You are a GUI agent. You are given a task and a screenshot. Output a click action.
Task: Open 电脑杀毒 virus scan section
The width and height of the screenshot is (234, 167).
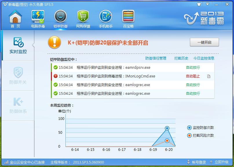38,19
